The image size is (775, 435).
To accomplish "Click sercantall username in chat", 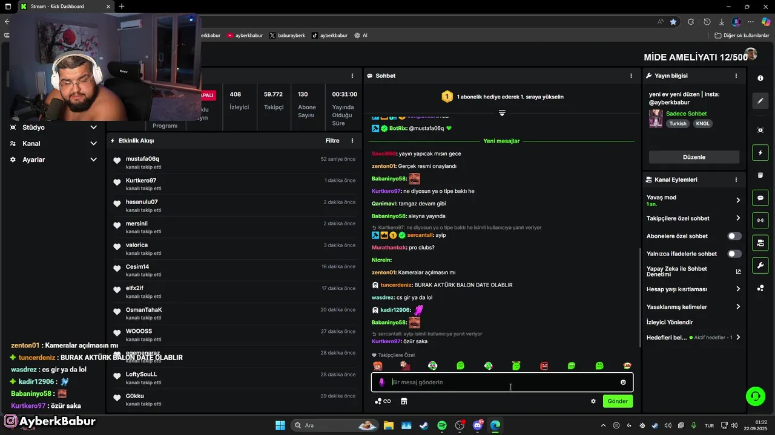I will coord(420,235).
